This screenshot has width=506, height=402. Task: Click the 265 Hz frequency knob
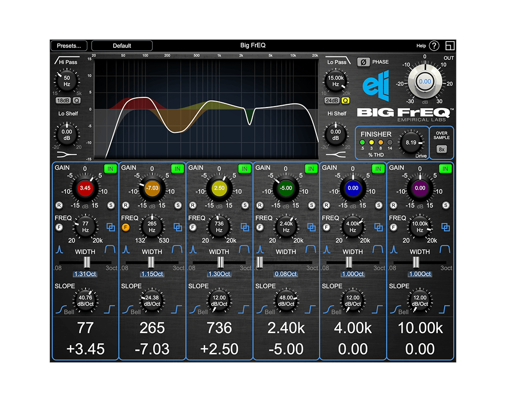152,227
